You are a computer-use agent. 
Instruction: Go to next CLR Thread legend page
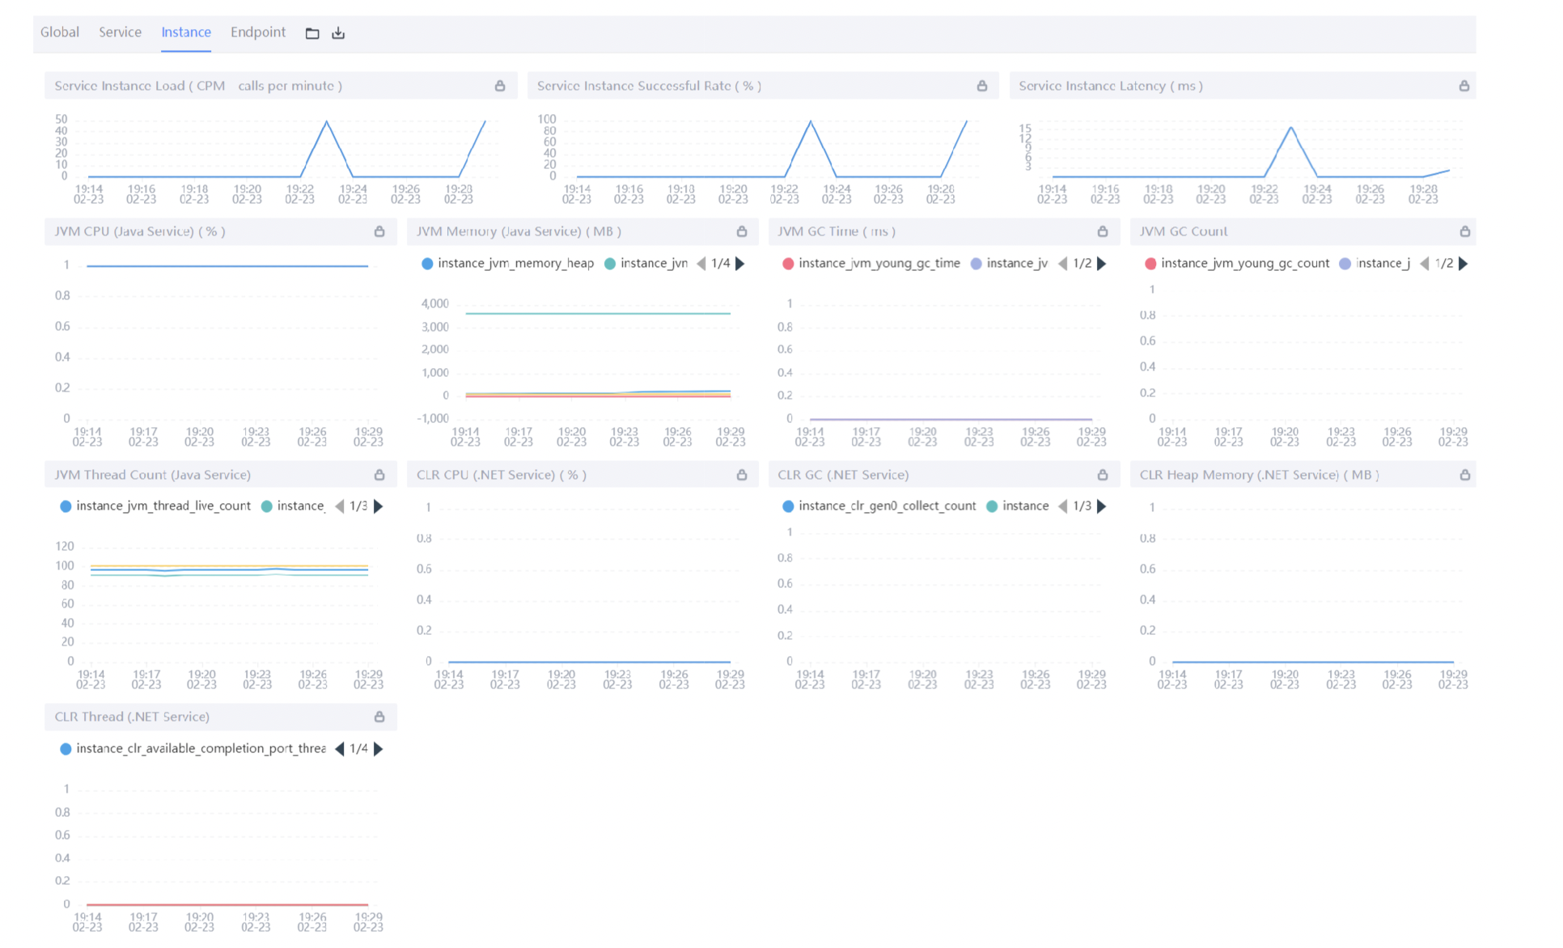point(379,749)
